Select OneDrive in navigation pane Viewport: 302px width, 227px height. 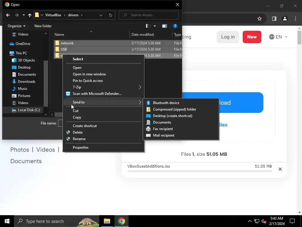click(x=20, y=44)
